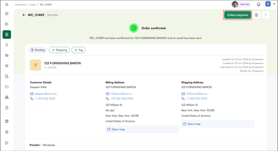278x151 pixels.
Task: Click the Pending payment status chip
Action: tap(38, 50)
